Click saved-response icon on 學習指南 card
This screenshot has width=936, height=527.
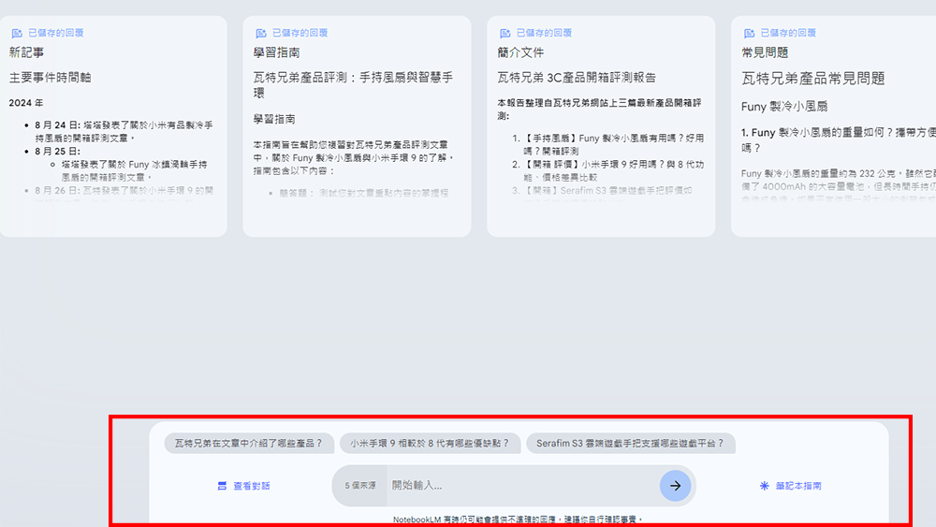(261, 34)
